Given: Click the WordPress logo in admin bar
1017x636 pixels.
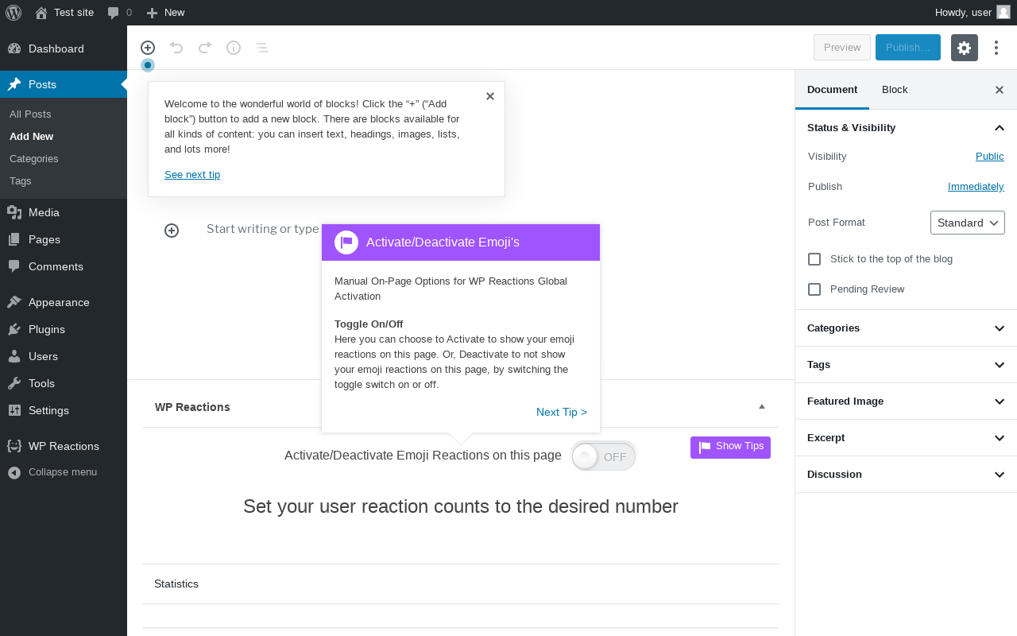Looking at the screenshot, I should [14, 12].
